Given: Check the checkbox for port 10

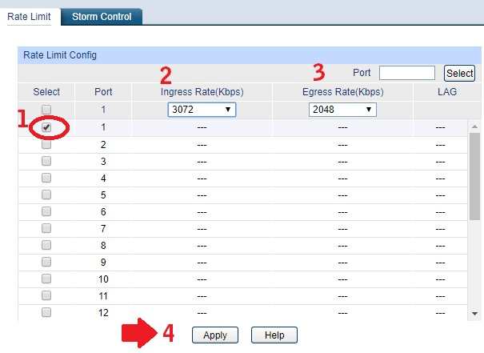Looking at the screenshot, I should point(46,279).
